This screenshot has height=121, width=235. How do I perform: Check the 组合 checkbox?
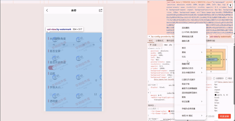point(226,78)
